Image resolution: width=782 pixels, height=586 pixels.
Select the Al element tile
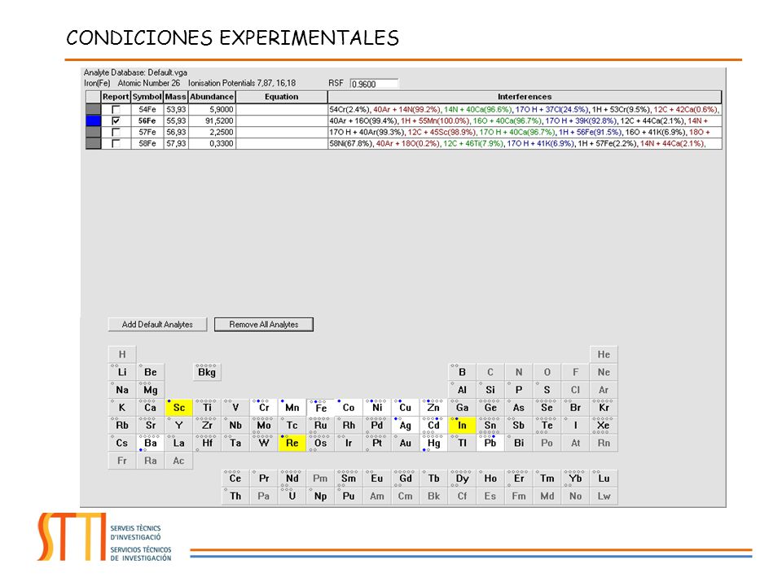coord(463,390)
